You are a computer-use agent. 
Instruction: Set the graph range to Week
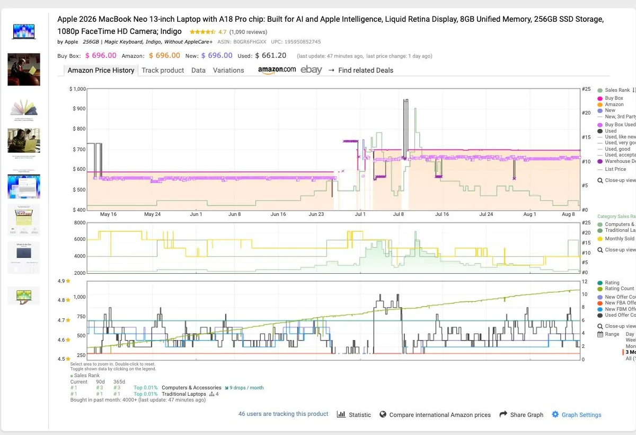[631, 340]
